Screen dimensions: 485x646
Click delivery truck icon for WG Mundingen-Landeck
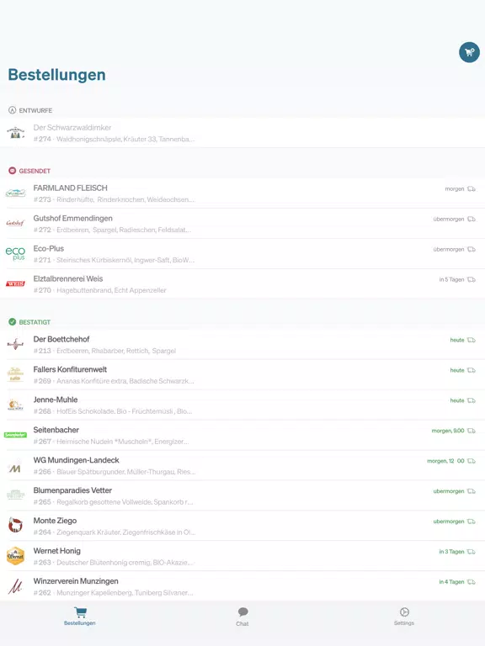tap(472, 461)
